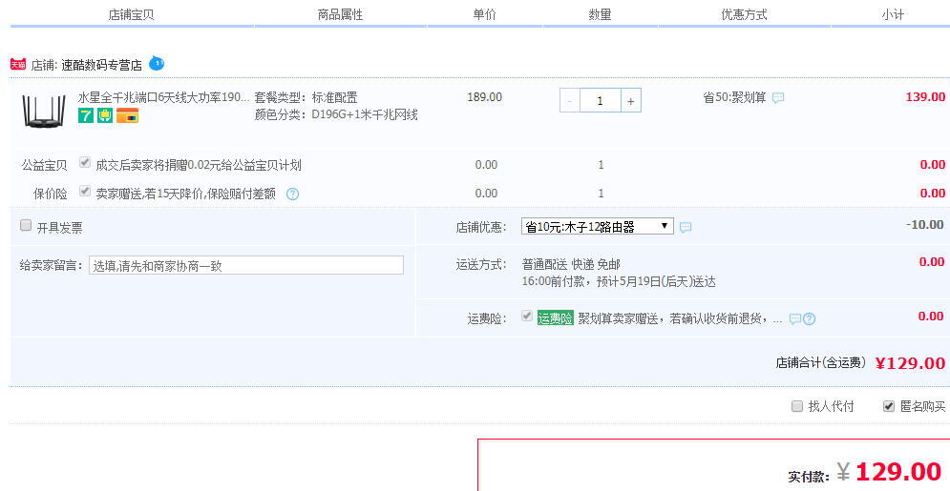Click the comment bubble beside the 店铺优惠 dropdown
Viewport: 950px width, 491px height.
point(686,227)
